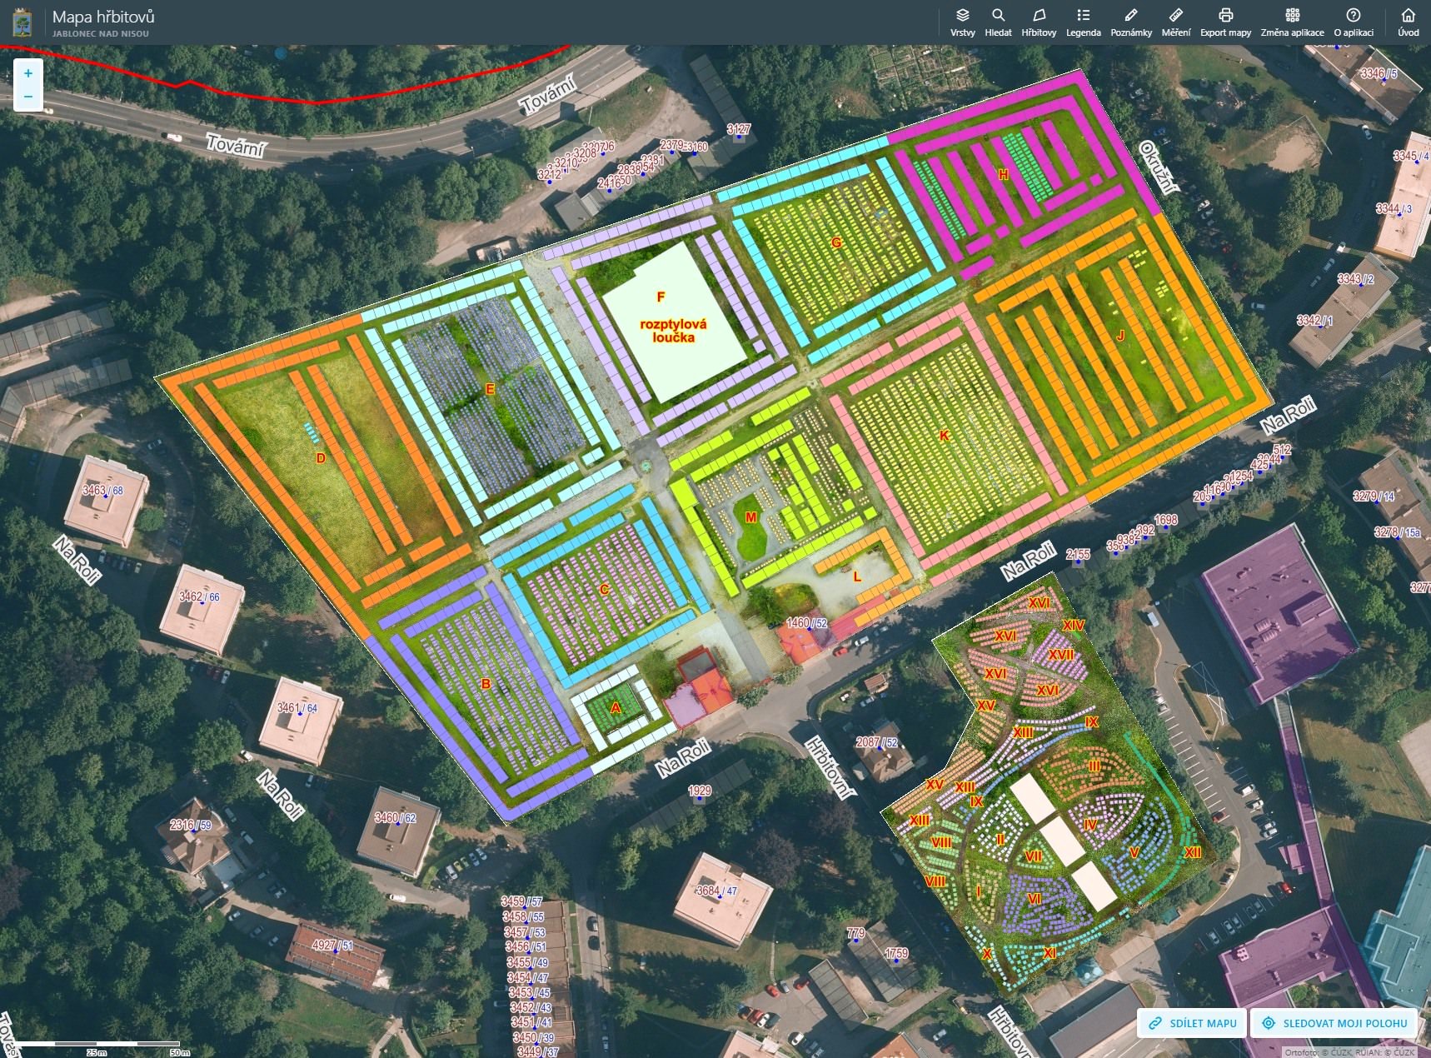The height and width of the screenshot is (1058, 1431).
Task: Zoom out with the minus button
Action: point(28,97)
